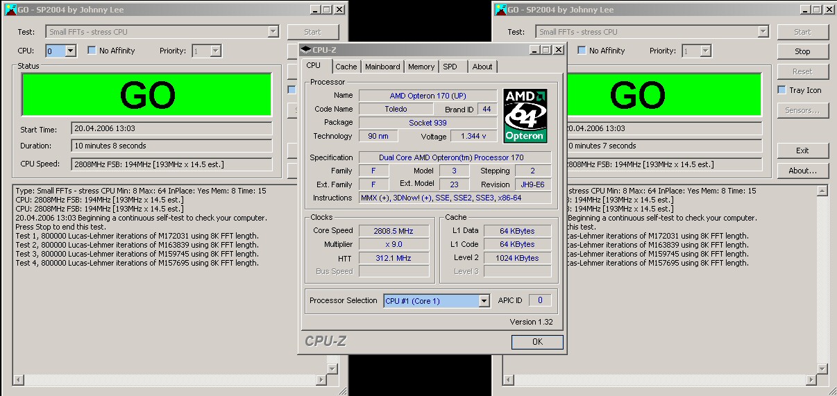Viewport: 837px width, 396px height.
Task: Click the L1 Code 64 KBytes field
Action: [x=518, y=245]
